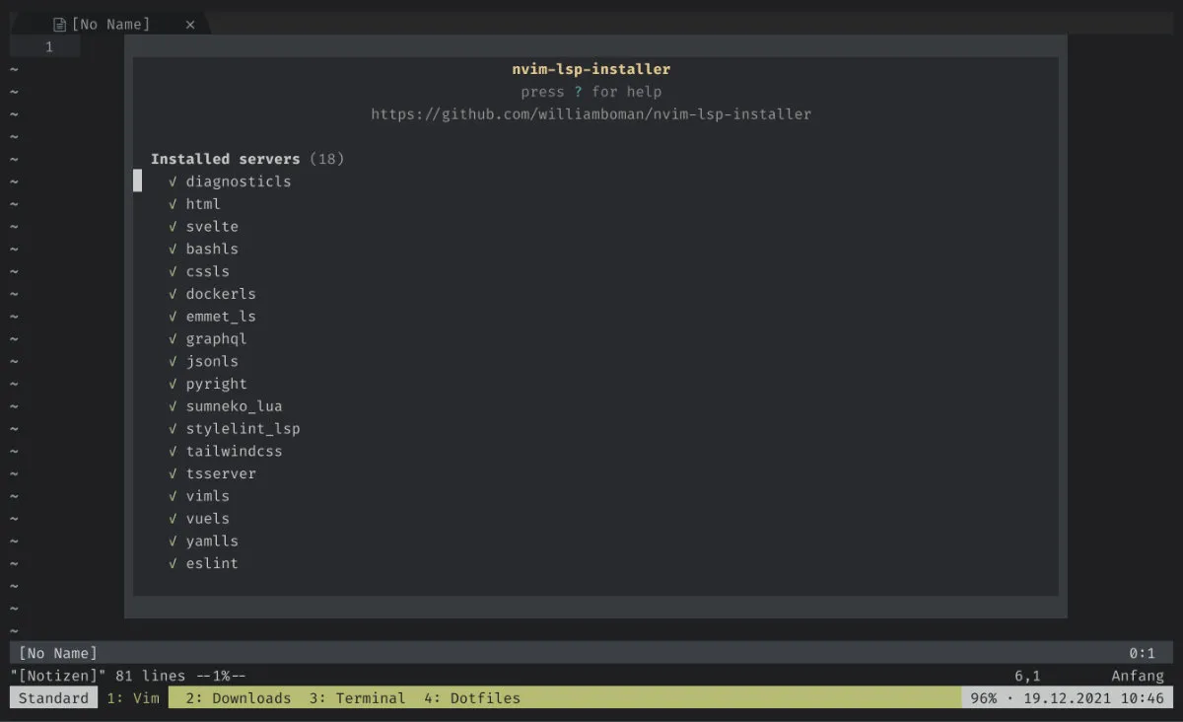Select the 1: Vim window tab
This screenshot has width=1183, height=722.
(x=132, y=698)
